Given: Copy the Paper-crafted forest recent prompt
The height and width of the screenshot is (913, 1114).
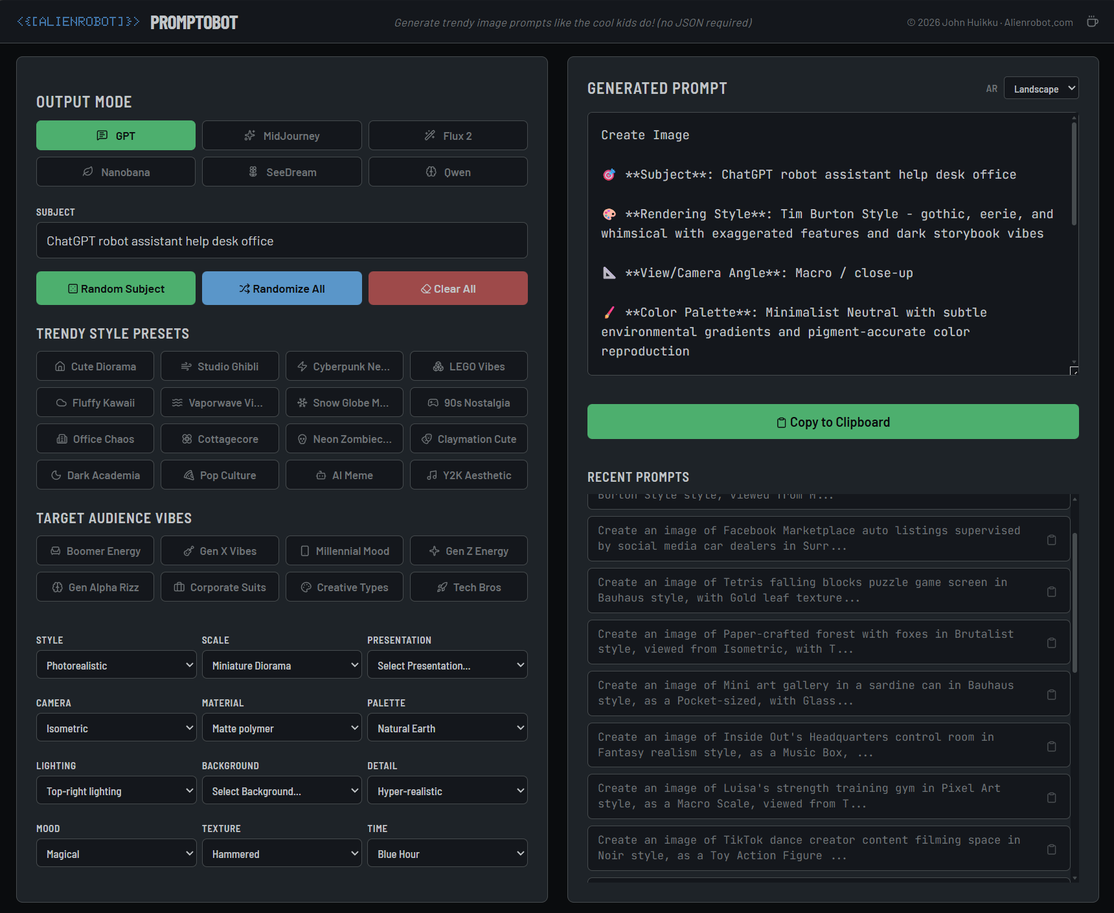Looking at the screenshot, I should [x=1051, y=642].
